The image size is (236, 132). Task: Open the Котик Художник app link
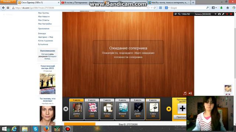[x=45, y=41]
